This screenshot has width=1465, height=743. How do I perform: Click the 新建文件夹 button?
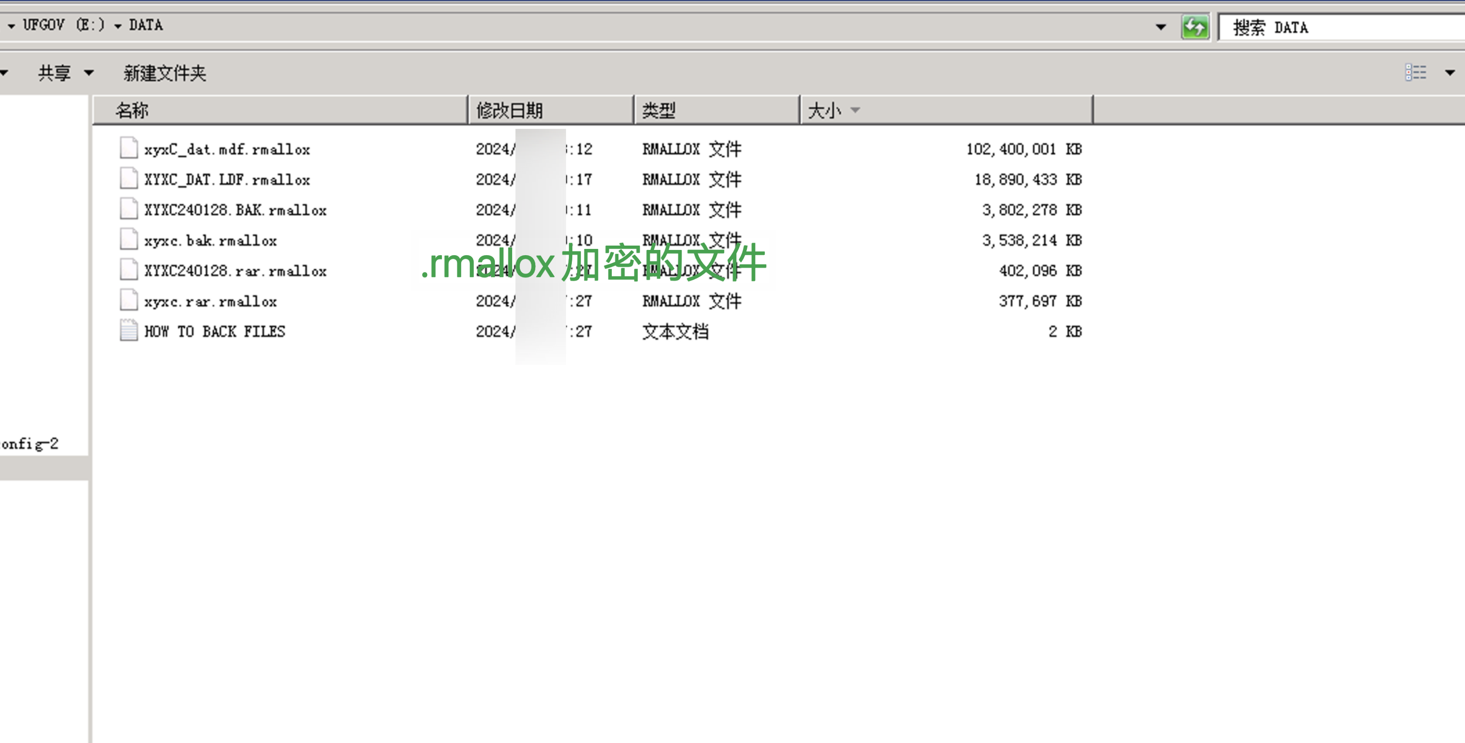pyautogui.click(x=165, y=73)
